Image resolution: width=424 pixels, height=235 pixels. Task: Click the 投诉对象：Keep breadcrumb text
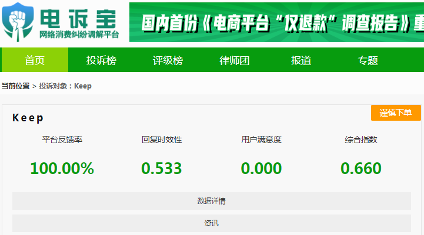pos(65,86)
